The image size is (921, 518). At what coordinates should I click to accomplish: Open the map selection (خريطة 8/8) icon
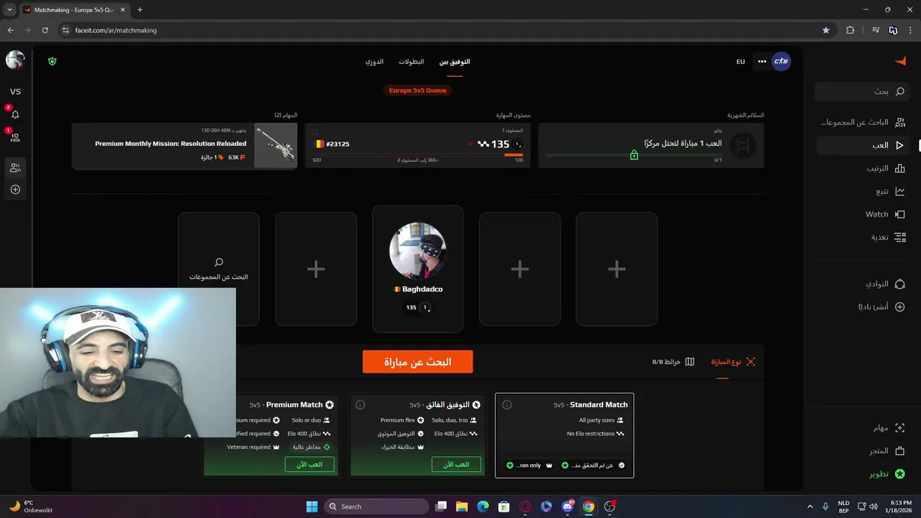pos(689,362)
